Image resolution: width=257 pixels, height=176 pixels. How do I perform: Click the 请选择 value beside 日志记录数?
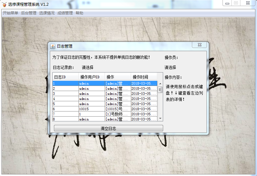(88, 67)
